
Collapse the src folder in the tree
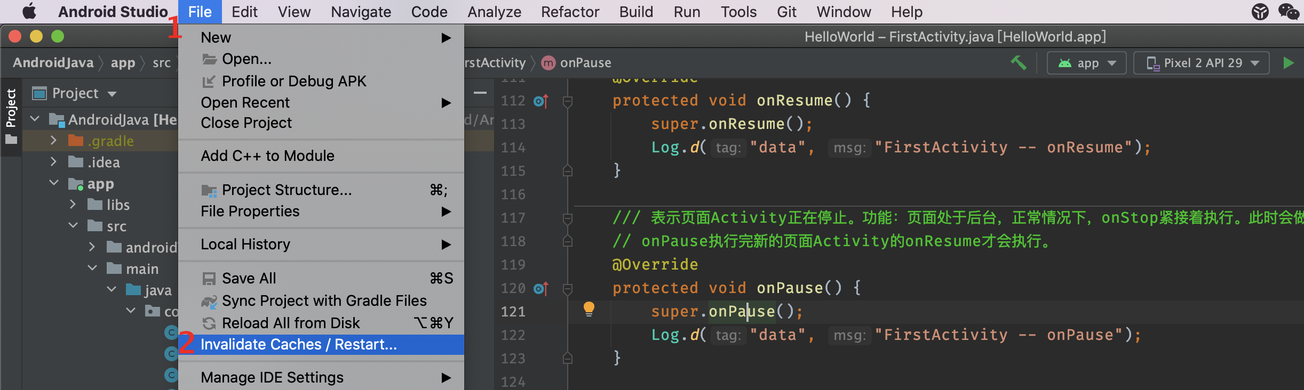73,225
